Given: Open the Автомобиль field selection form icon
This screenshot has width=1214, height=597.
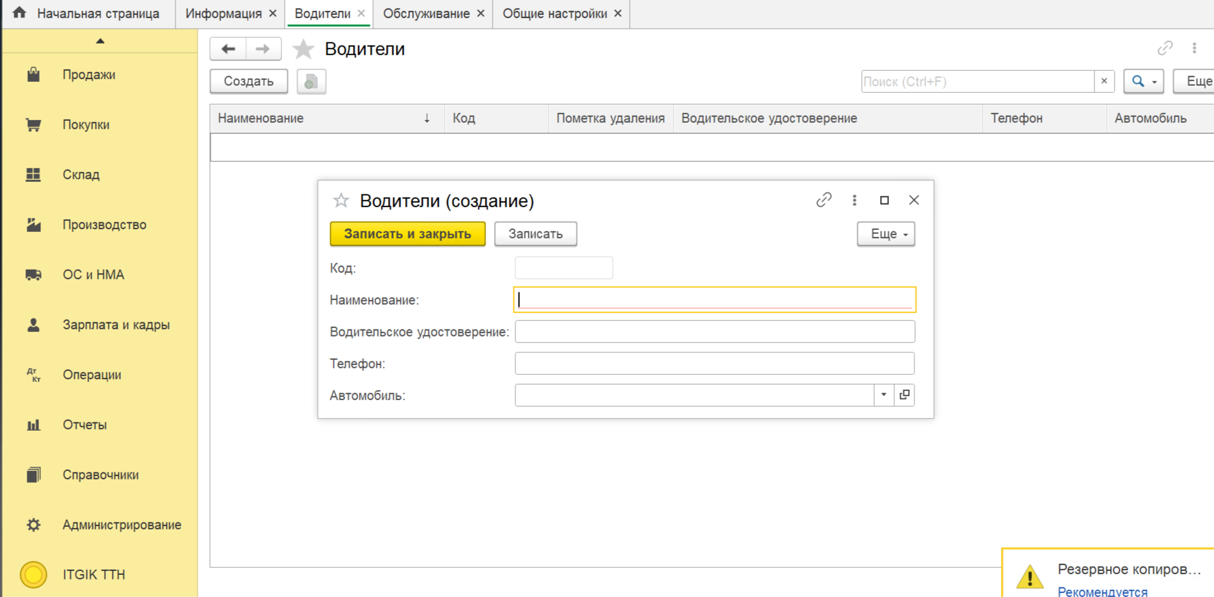Looking at the screenshot, I should (904, 395).
